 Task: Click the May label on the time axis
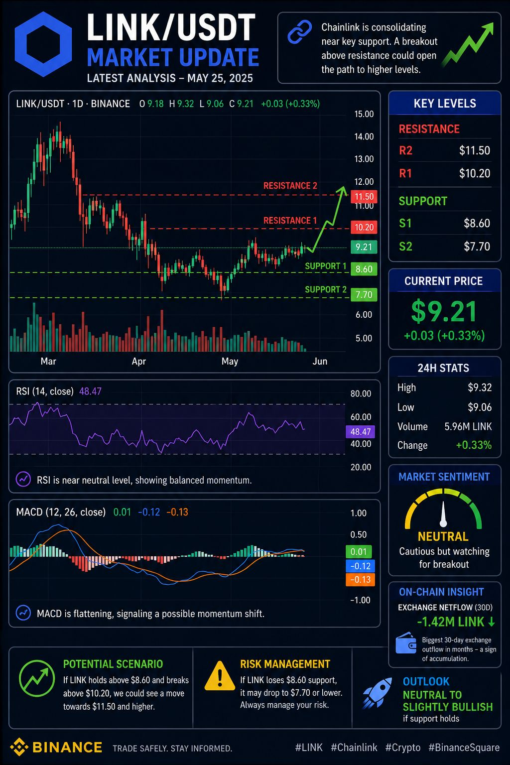230,361
